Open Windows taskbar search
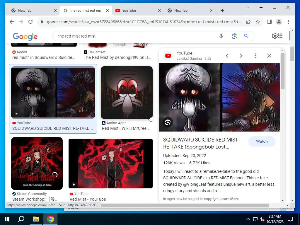Screen dimensions: 300x225 pyautogui.click(x=21, y=219)
